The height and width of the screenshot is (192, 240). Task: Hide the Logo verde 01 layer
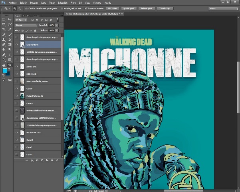[x=17, y=45]
